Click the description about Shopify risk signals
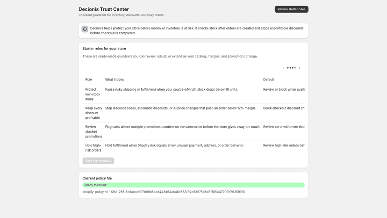387x218 pixels. coord(174,145)
